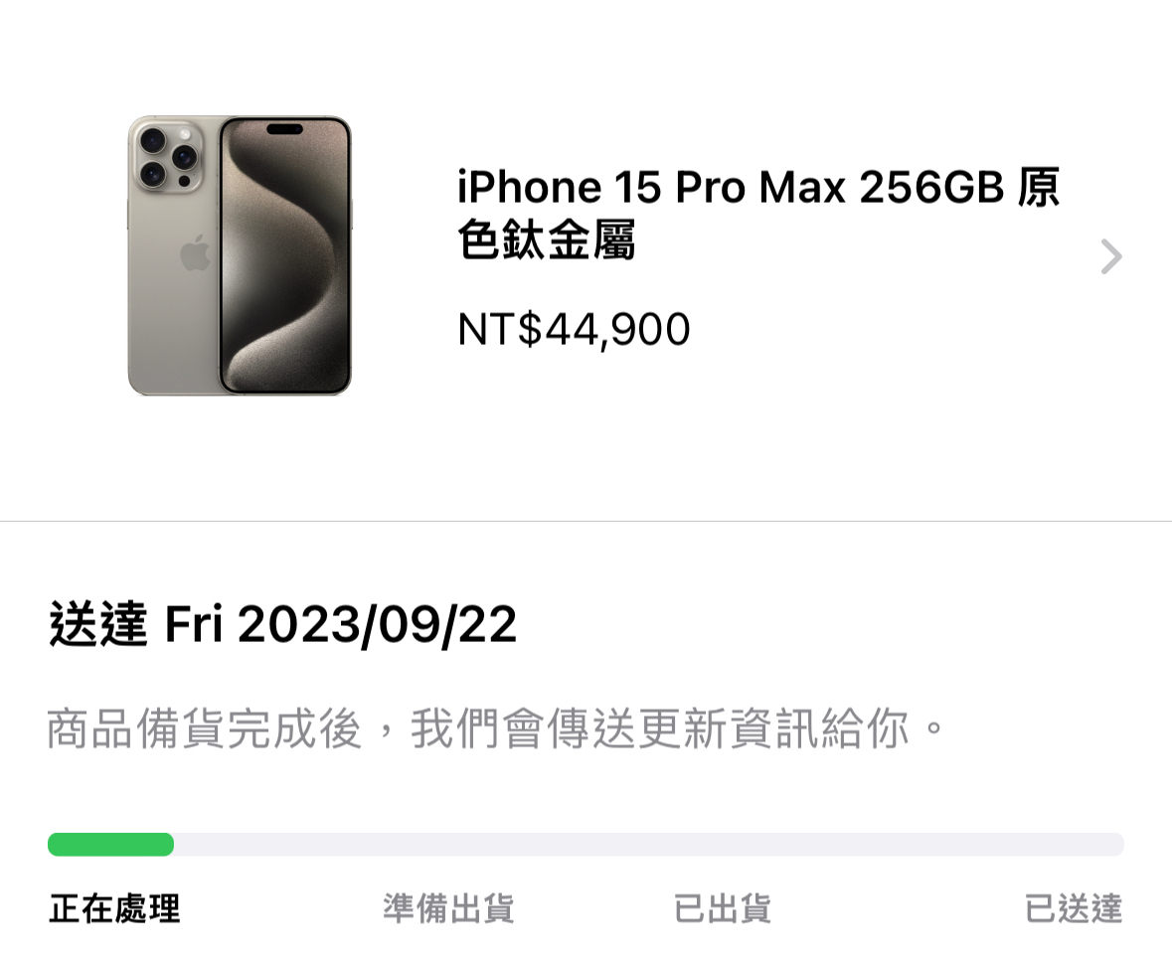Tap the 2023/09/22 delivery date
The image size is (1172, 957).
pyautogui.click(x=378, y=624)
